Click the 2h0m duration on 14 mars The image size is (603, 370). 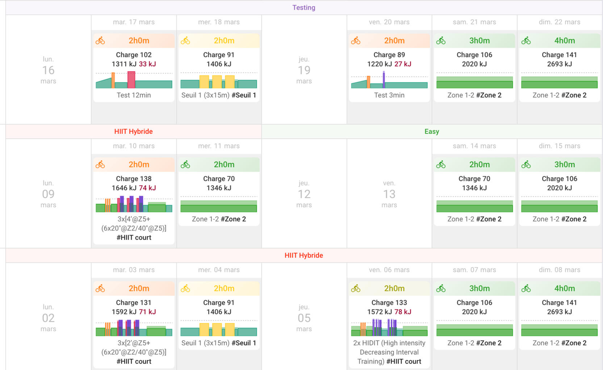[480, 165]
